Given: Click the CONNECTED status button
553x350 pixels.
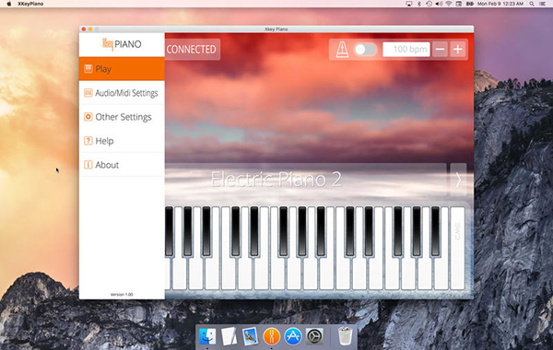Looking at the screenshot, I should click(x=193, y=50).
